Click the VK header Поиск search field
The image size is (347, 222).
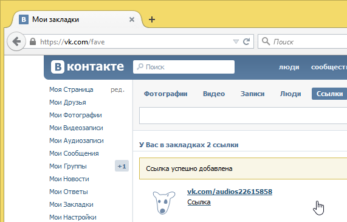click(x=184, y=67)
